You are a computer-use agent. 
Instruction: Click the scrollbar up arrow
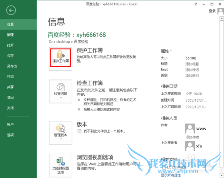[221, 18]
